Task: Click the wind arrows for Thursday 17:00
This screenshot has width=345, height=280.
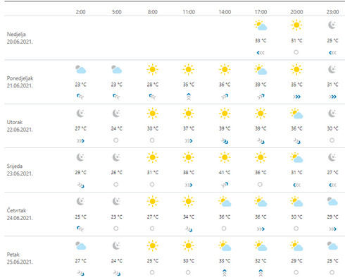Action: click(x=261, y=229)
